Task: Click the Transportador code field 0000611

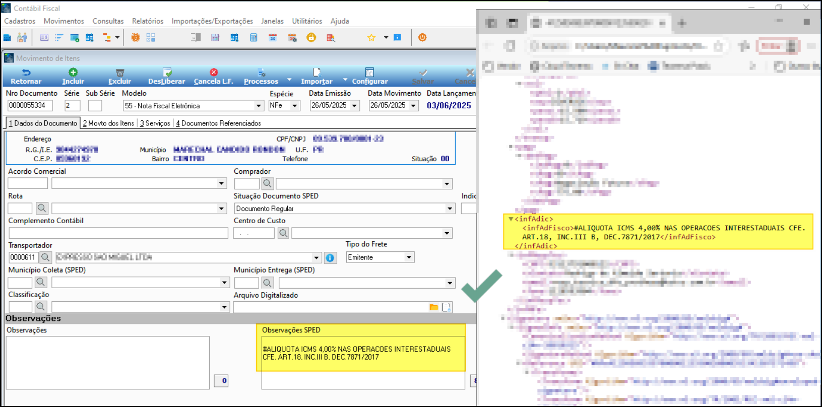Action: coord(24,257)
